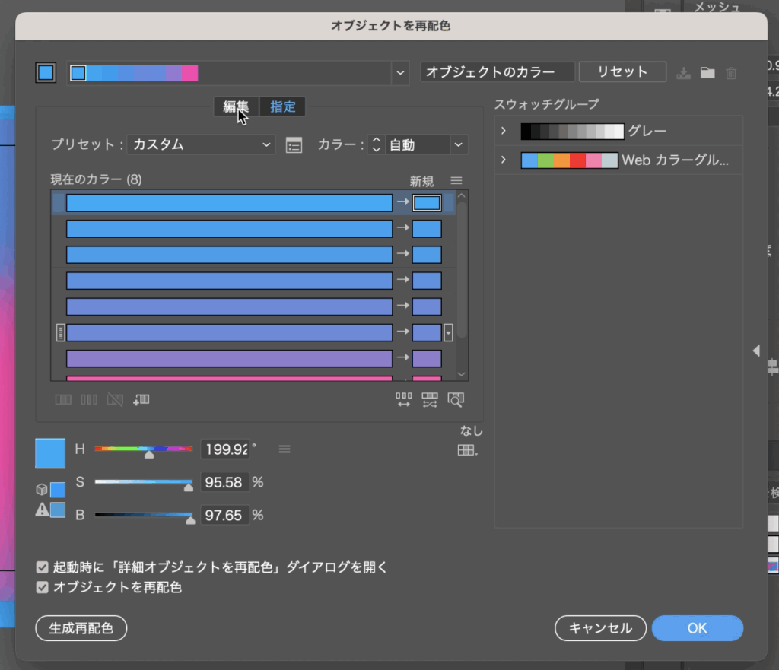Image resolution: width=779 pixels, height=670 pixels.
Task: Click the new row icon below color list
Action: (141, 399)
